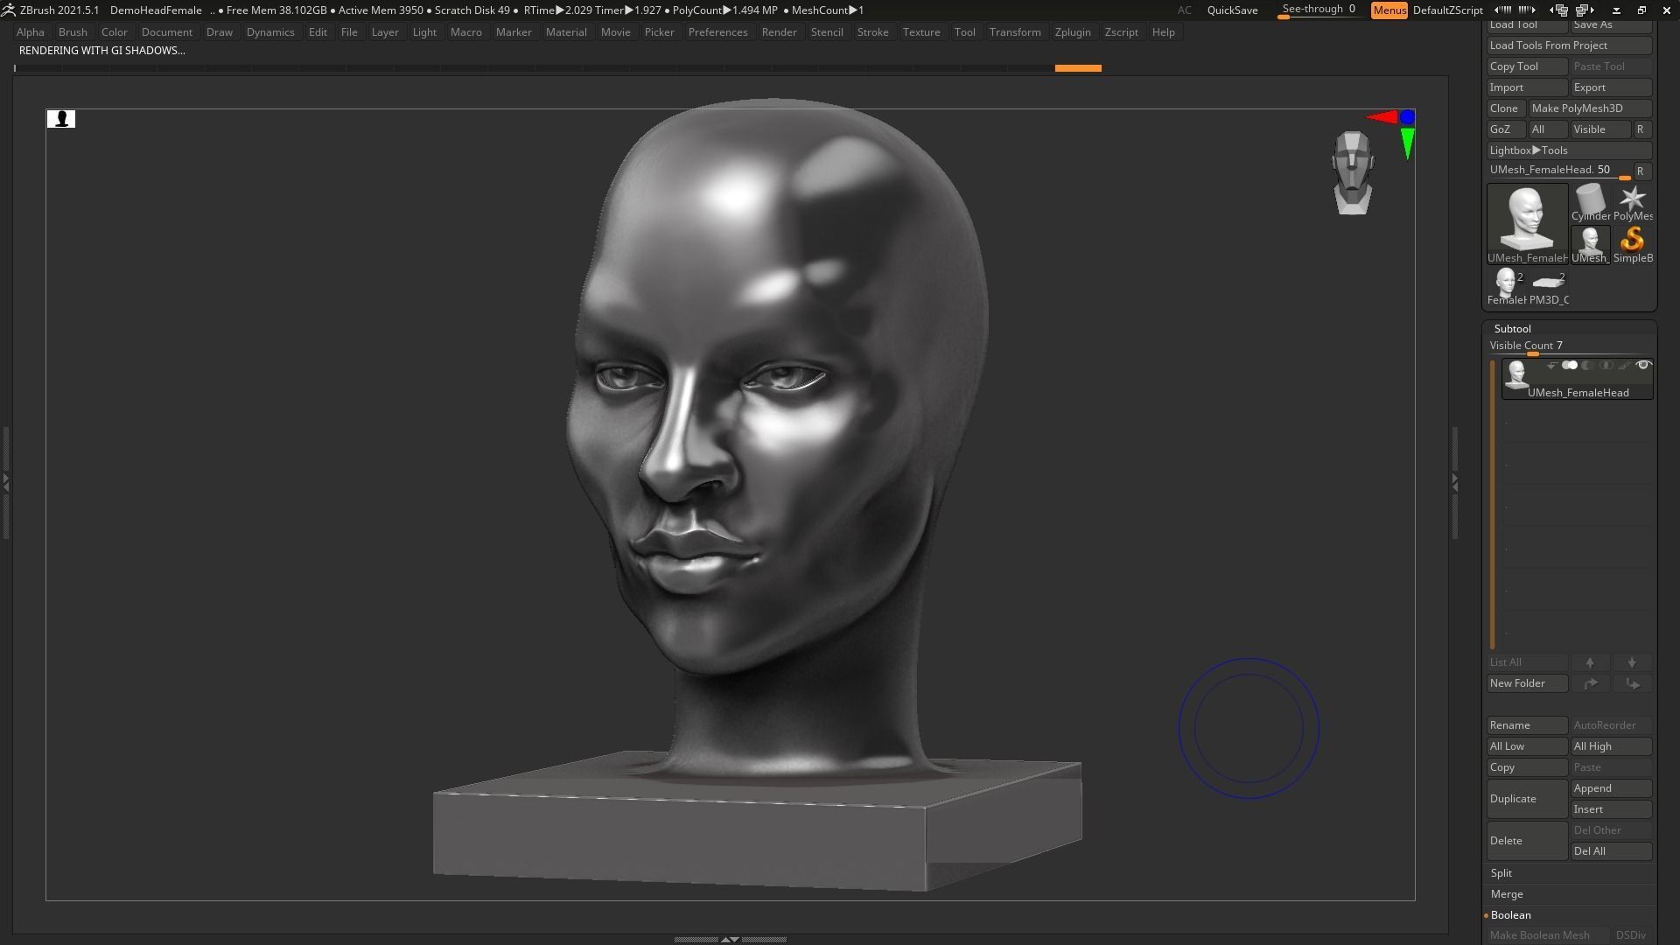The image size is (1680, 945).
Task: Expand right tray divider arrow
Action: click(x=1455, y=481)
